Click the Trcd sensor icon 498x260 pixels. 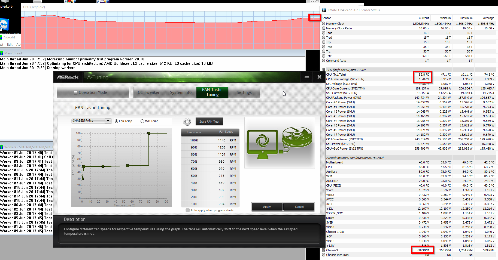[324, 38]
